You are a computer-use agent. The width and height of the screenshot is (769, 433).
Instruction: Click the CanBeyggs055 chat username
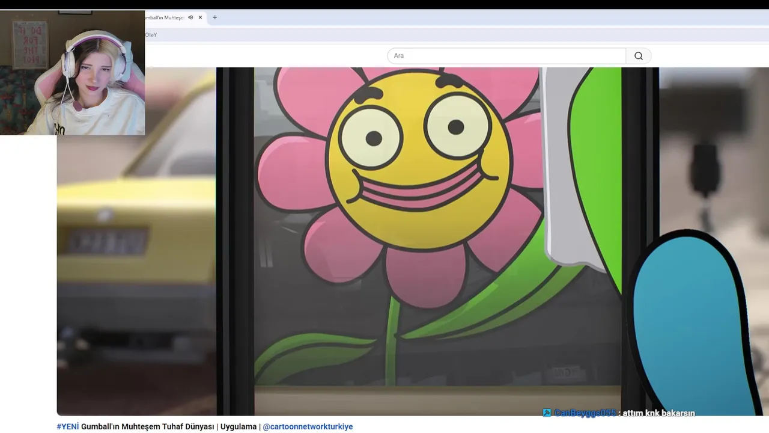point(585,413)
